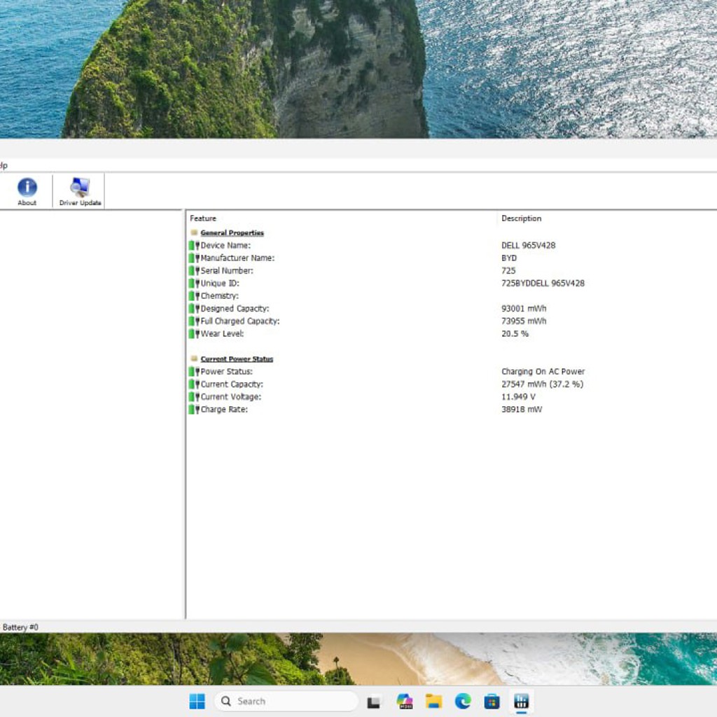Click the Battery #0 status bar text
This screenshot has height=717, width=717.
click(20, 627)
